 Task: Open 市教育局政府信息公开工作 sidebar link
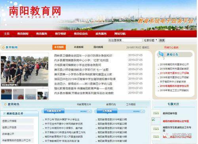pyautogui.click(x=16, y=140)
